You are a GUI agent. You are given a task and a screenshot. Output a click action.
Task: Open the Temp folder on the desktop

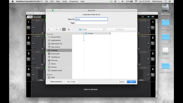pos(165,39)
